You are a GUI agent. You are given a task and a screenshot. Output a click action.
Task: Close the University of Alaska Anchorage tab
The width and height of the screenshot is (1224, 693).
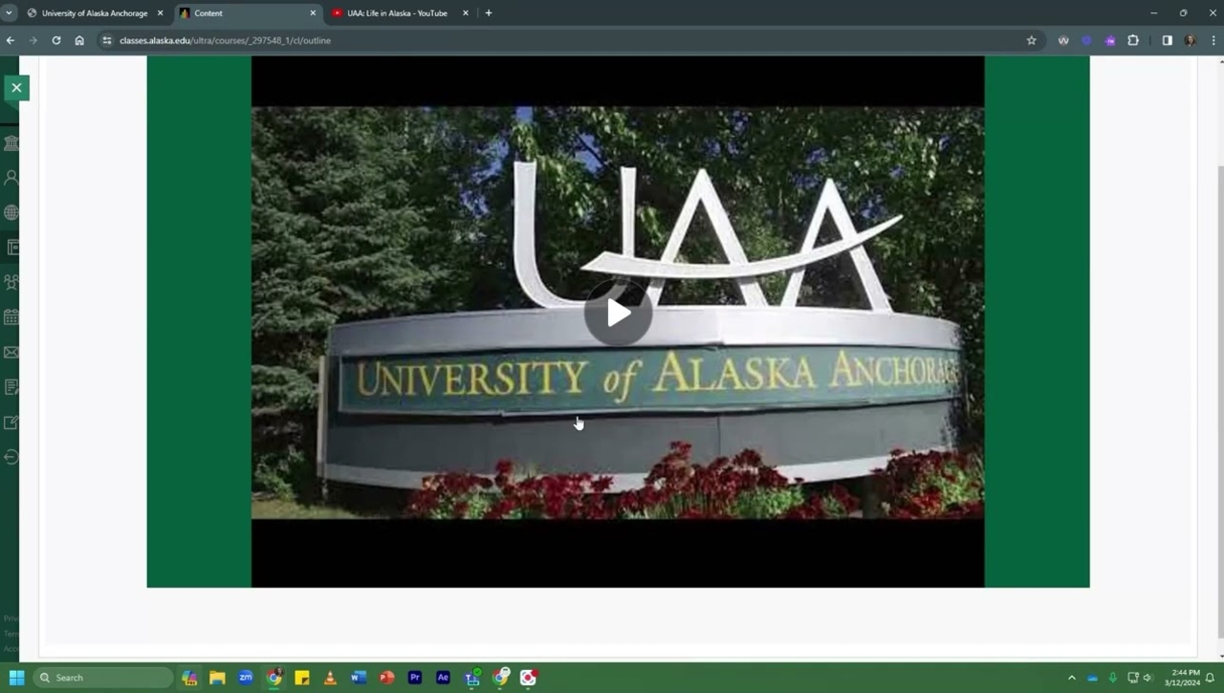(160, 13)
